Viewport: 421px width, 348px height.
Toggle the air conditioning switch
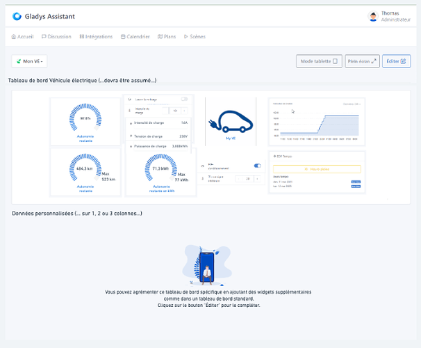(x=258, y=166)
